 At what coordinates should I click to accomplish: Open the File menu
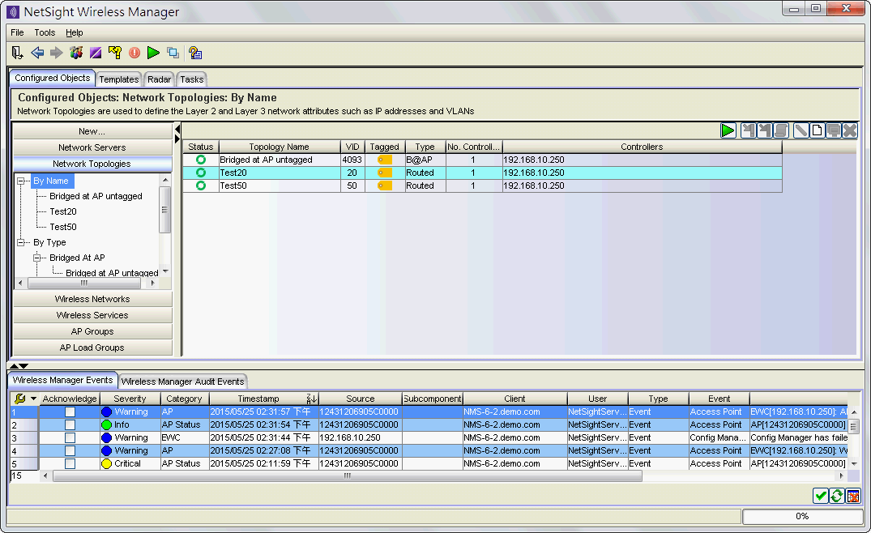[x=17, y=32]
